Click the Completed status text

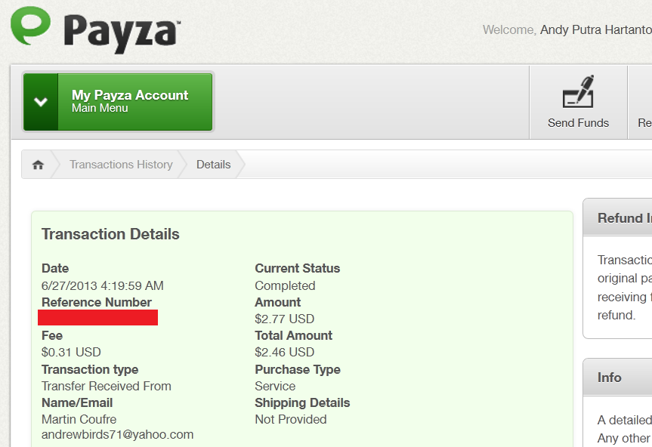tap(285, 286)
